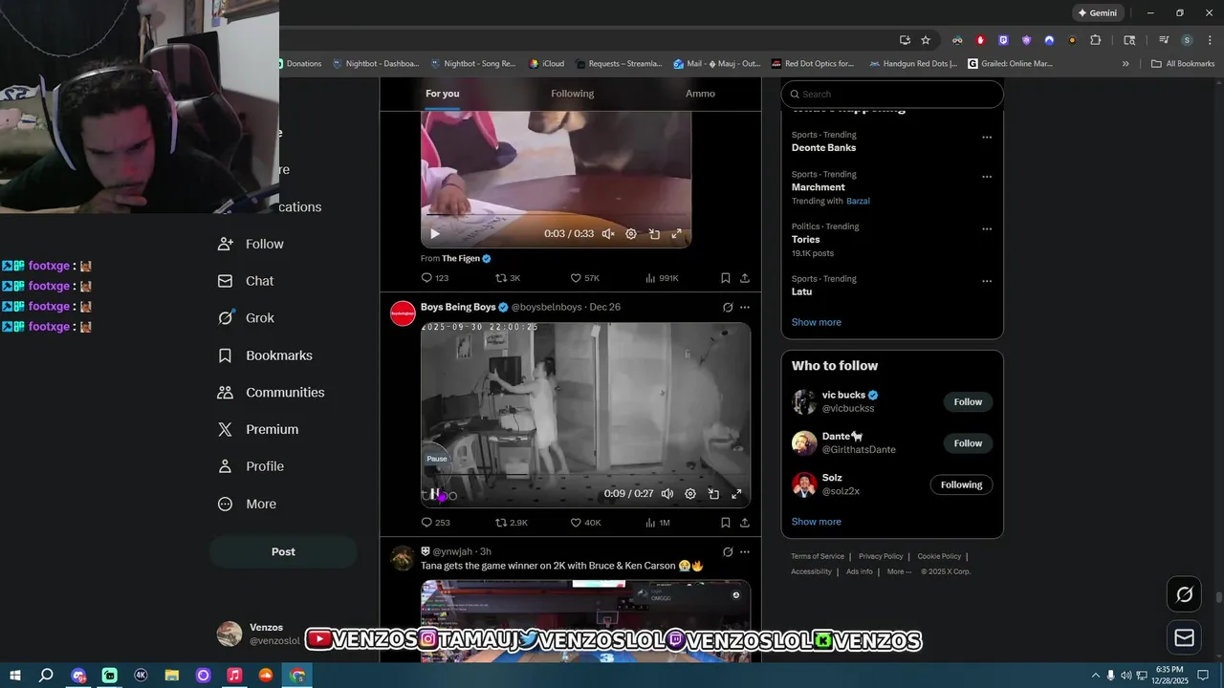Click the X search field
Image resolution: width=1224 pixels, height=688 pixels.
coord(892,94)
